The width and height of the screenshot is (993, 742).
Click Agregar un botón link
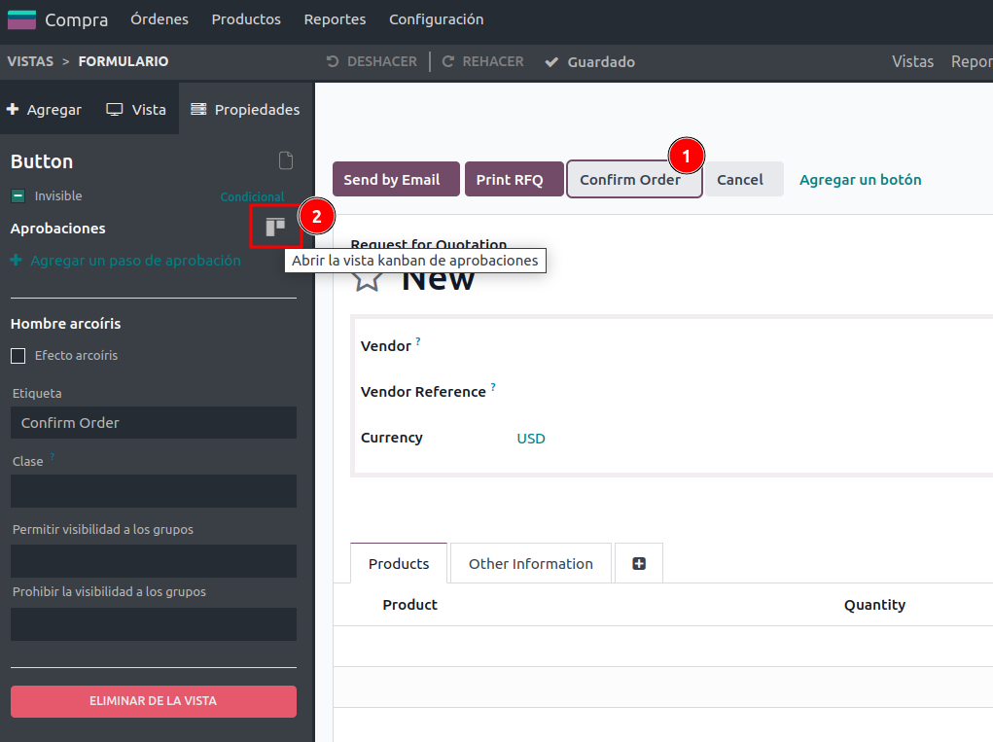(x=860, y=180)
